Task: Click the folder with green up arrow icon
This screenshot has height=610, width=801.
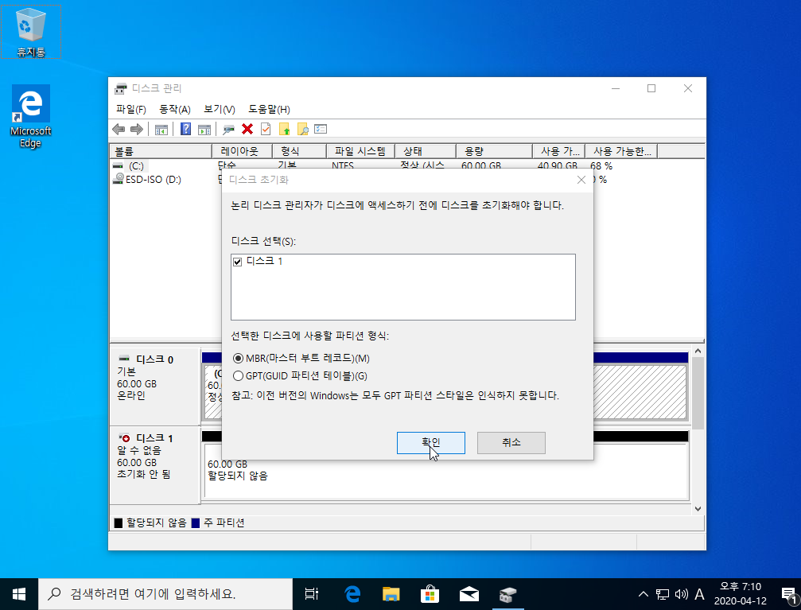Action: point(285,130)
